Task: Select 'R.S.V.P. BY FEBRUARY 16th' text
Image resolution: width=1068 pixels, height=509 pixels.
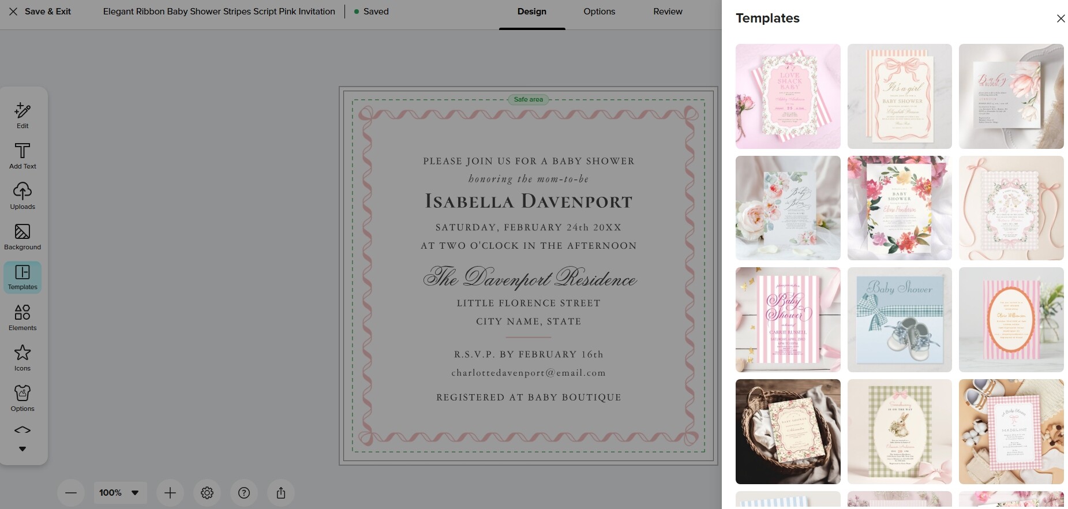Action: click(x=529, y=354)
